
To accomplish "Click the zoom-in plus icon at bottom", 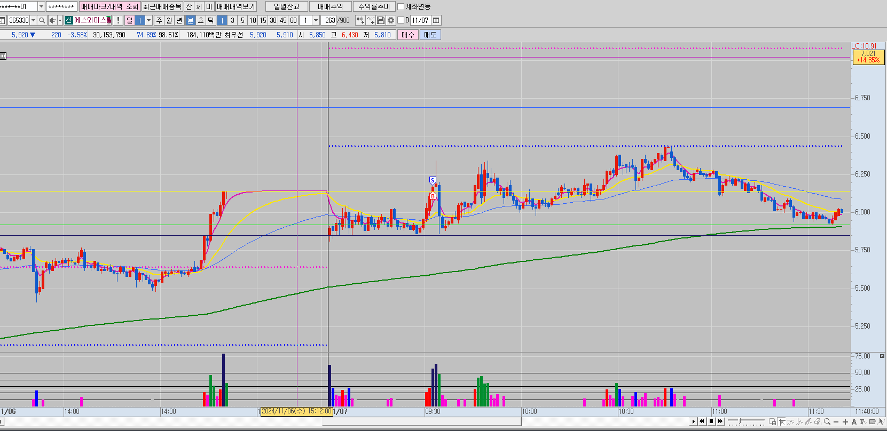I will [x=845, y=421].
